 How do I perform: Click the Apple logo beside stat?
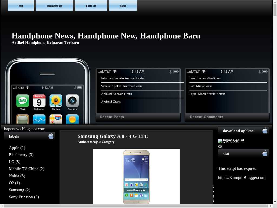265,153
